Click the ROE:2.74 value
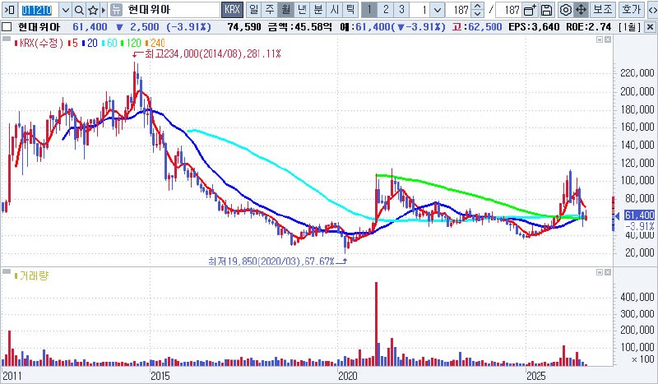The width and height of the screenshot is (658, 384). click(x=588, y=27)
